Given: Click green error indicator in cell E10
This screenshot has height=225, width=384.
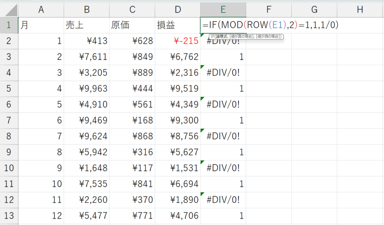Looking at the screenshot, I should 202,162.
